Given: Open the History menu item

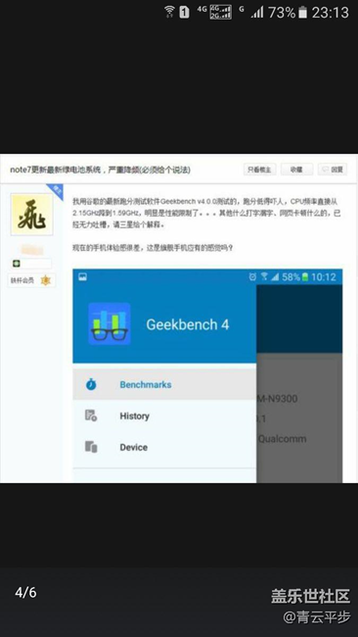Looking at the screenshot, I should click(x=164, y=416).
